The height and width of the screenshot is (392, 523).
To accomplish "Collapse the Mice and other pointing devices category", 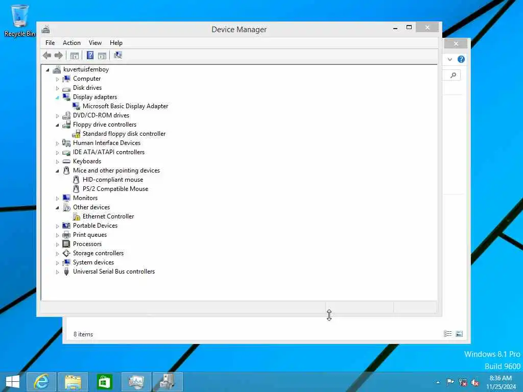I will [57, 171].
